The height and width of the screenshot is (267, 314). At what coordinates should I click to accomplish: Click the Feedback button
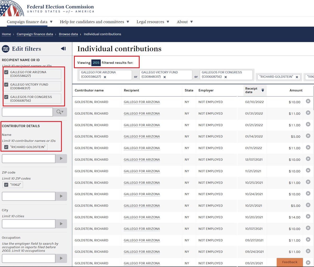click(x=290, y=262)
